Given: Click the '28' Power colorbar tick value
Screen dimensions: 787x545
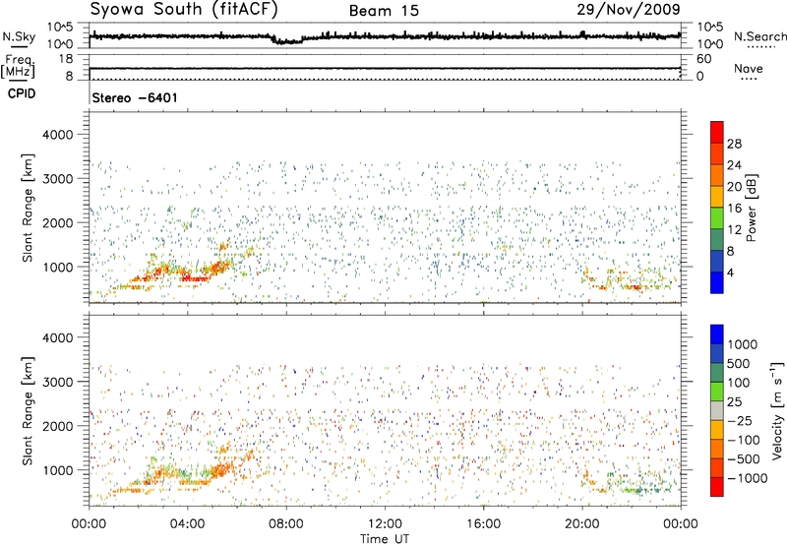Looking at the screenshot, I should pos(734,144).
